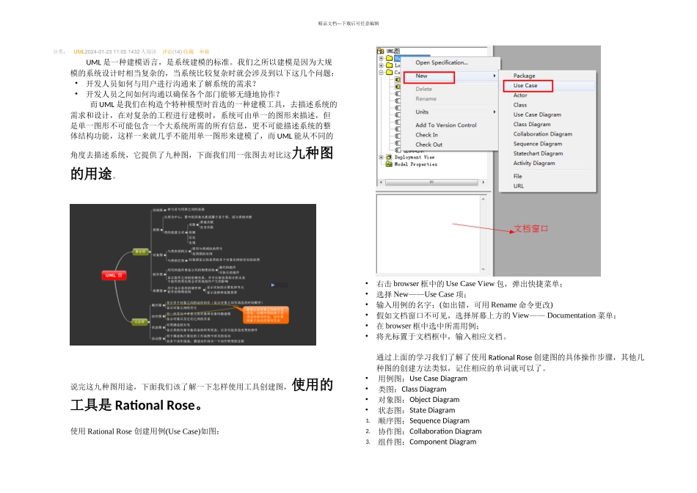Open the 评论(14) comments link
This screenshot has width=697, height=493.
(172, 52)
